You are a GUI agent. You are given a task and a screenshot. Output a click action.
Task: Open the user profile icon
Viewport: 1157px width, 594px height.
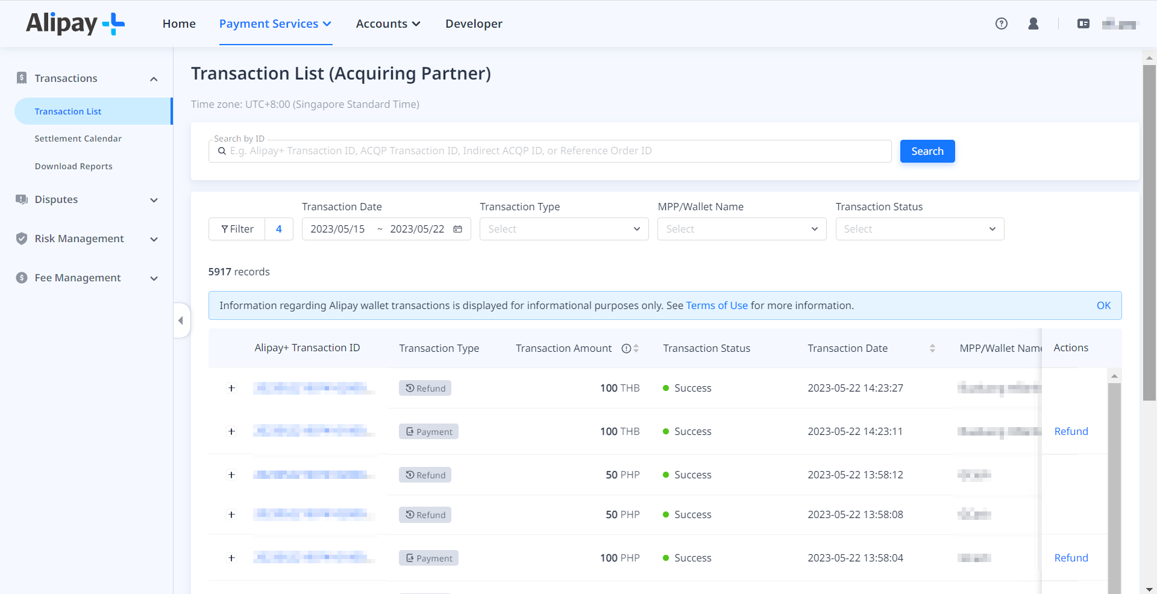coord(1033,23)
